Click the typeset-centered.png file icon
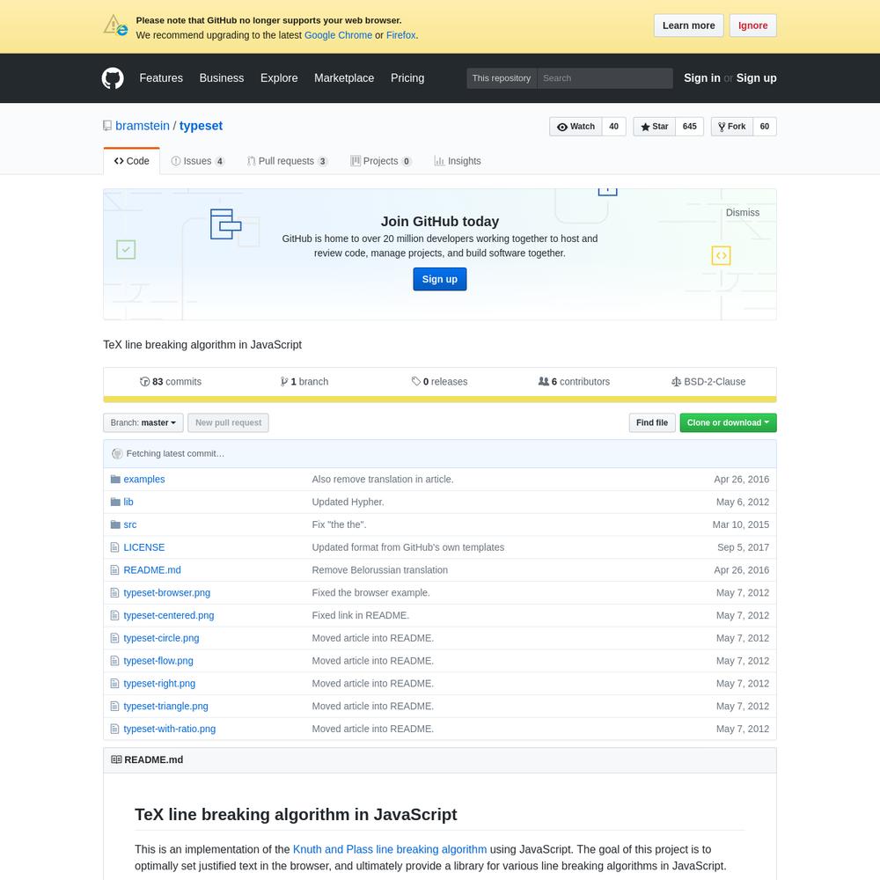880x880 pixels. [x=115, y=616]
